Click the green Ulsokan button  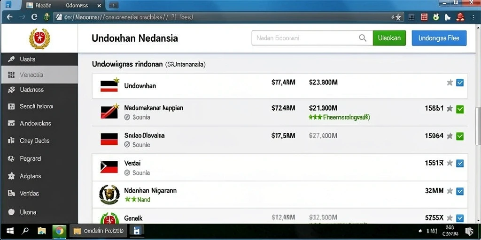pos(389,38)
